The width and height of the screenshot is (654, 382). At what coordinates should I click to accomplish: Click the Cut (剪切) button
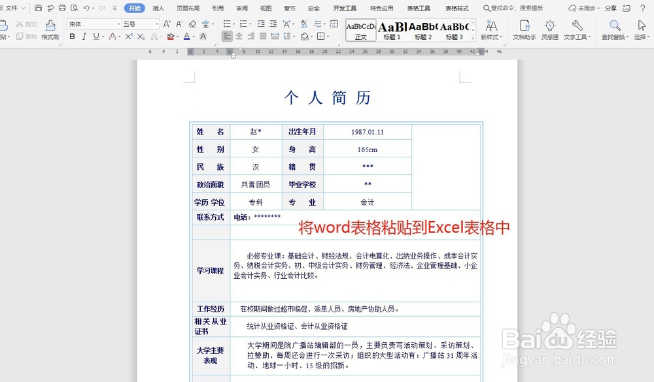(27, 24)
